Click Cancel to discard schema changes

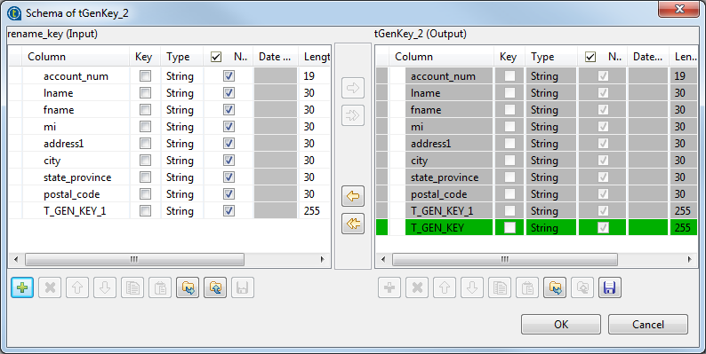tap(648, 325)
